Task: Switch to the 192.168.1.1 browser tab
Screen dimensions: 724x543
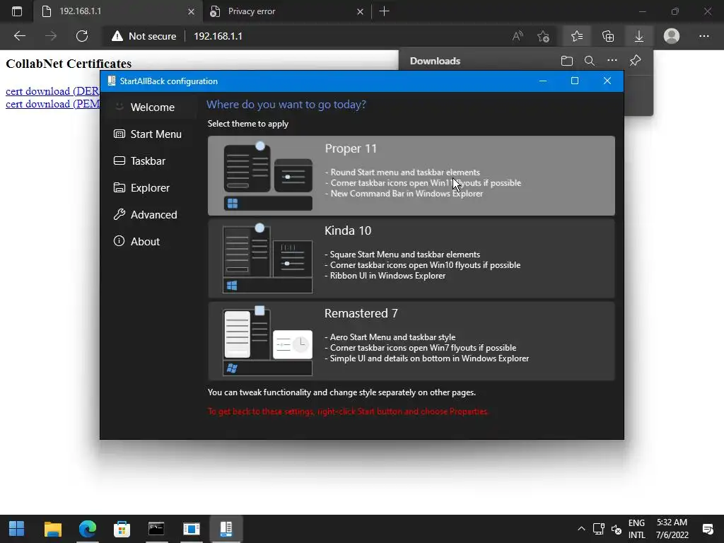Action: pos(118,11)
